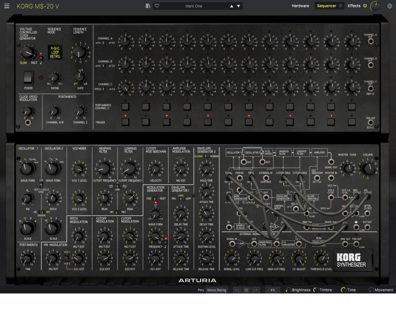
Task: Click the redo arrow in bottom bar
Action: (x=255, y=290)
